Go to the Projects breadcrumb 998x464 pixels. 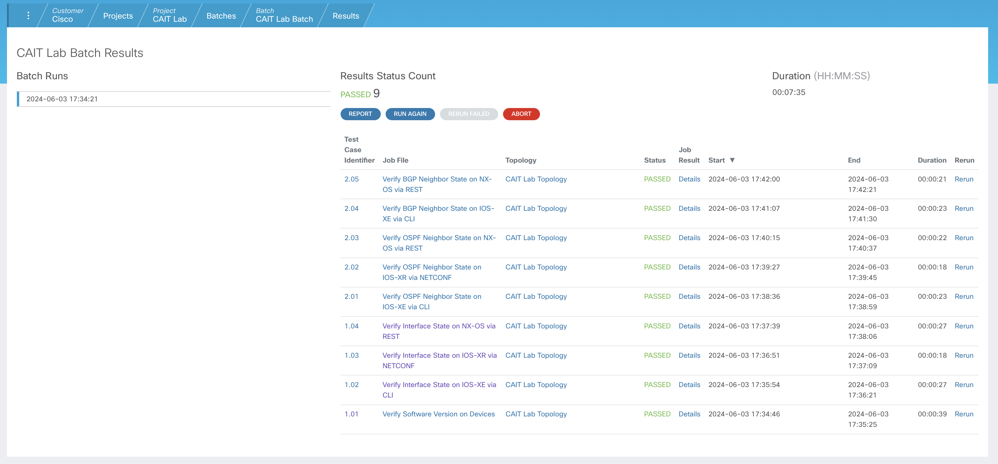tap(118, 16)
